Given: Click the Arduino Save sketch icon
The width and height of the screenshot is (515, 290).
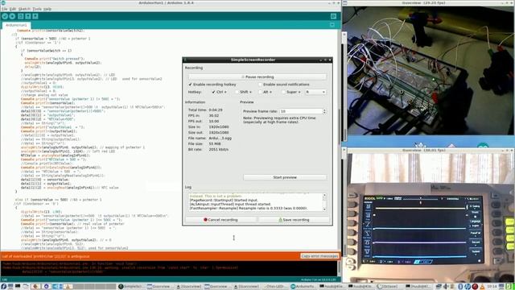Looking at the screenshot, I should pyautogui.click(x=35, y=16).
